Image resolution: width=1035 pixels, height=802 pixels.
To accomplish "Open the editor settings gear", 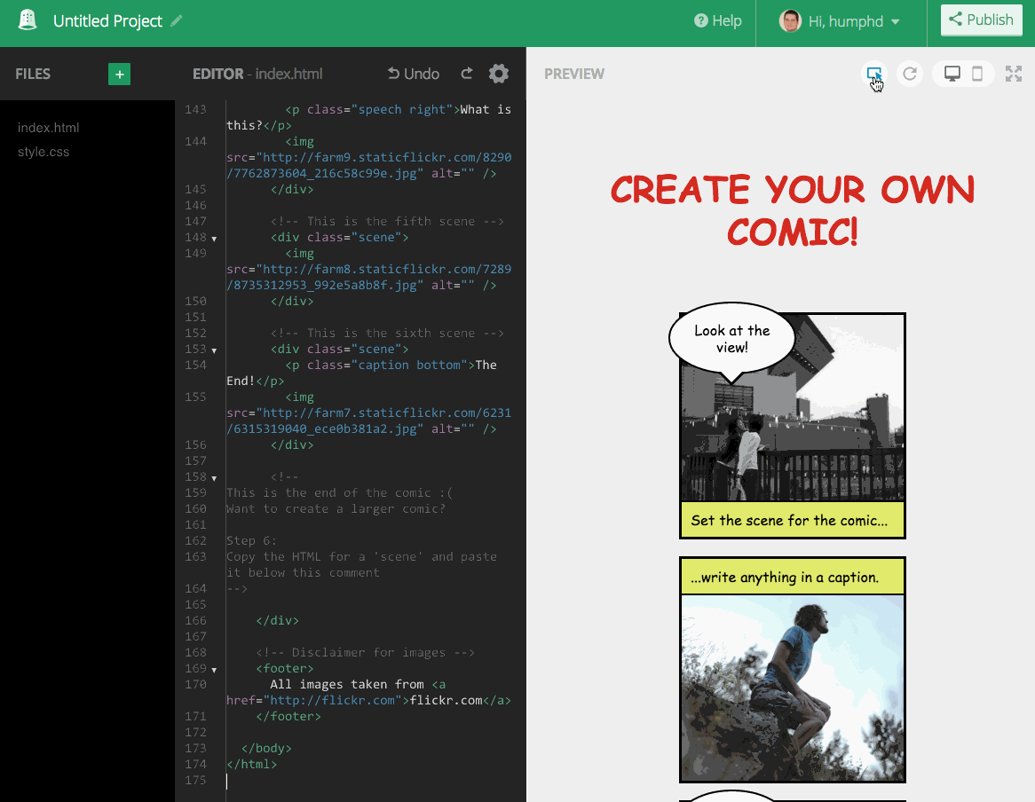I will [498, 74].
